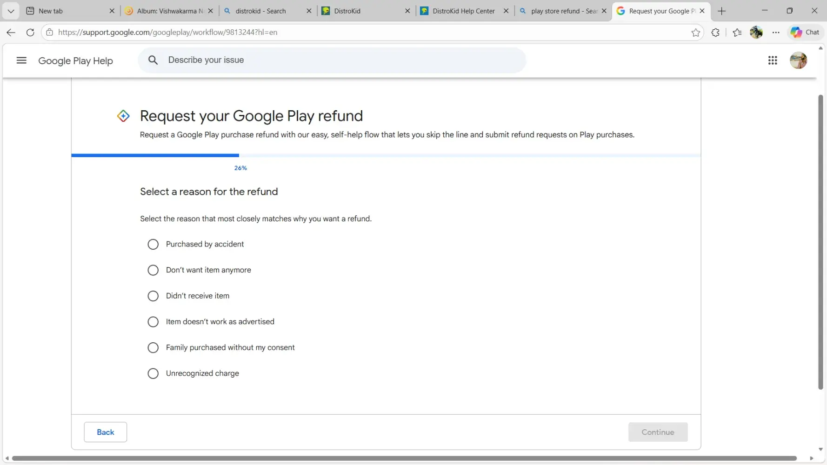Select 'Family purchased without my consent' option
This screenshot has width=827, height=465.
click(153, 348)
